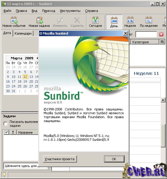Maximize the Sunbird window
The width and height of the screenshot is (167, 179).
point(157,4)
